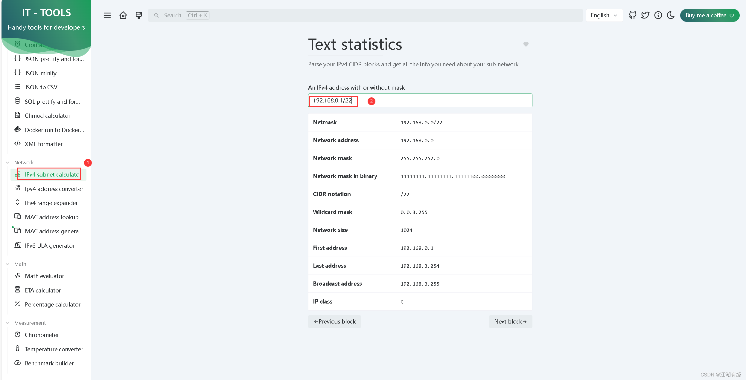Add tool to favorites heart icon
This screenshot has height=380, width=746.
click(x=526, y=44)
